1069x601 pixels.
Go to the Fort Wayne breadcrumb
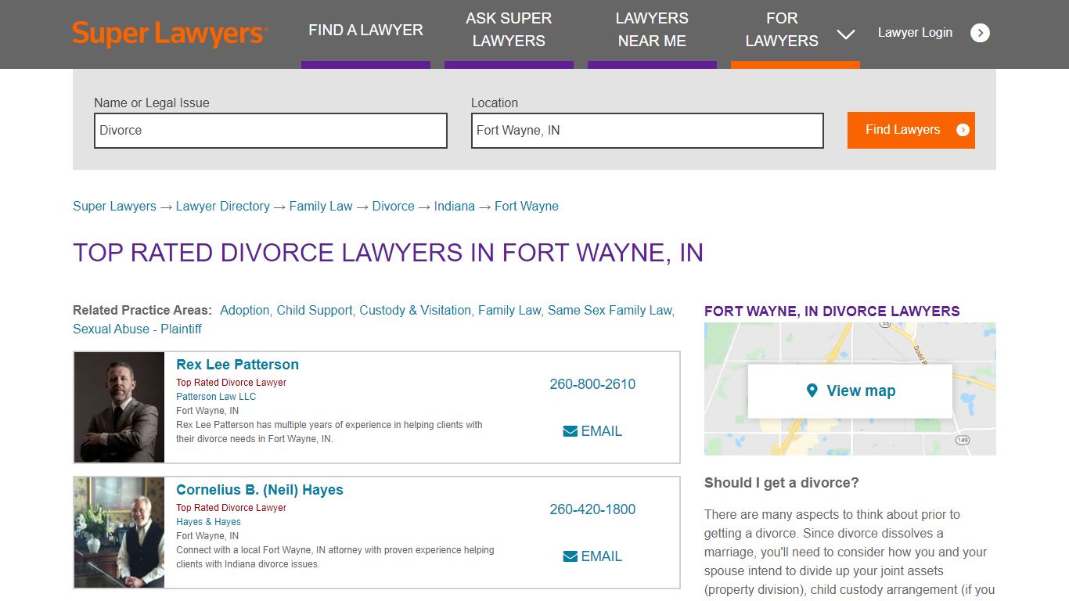click(x=527, y=207)
